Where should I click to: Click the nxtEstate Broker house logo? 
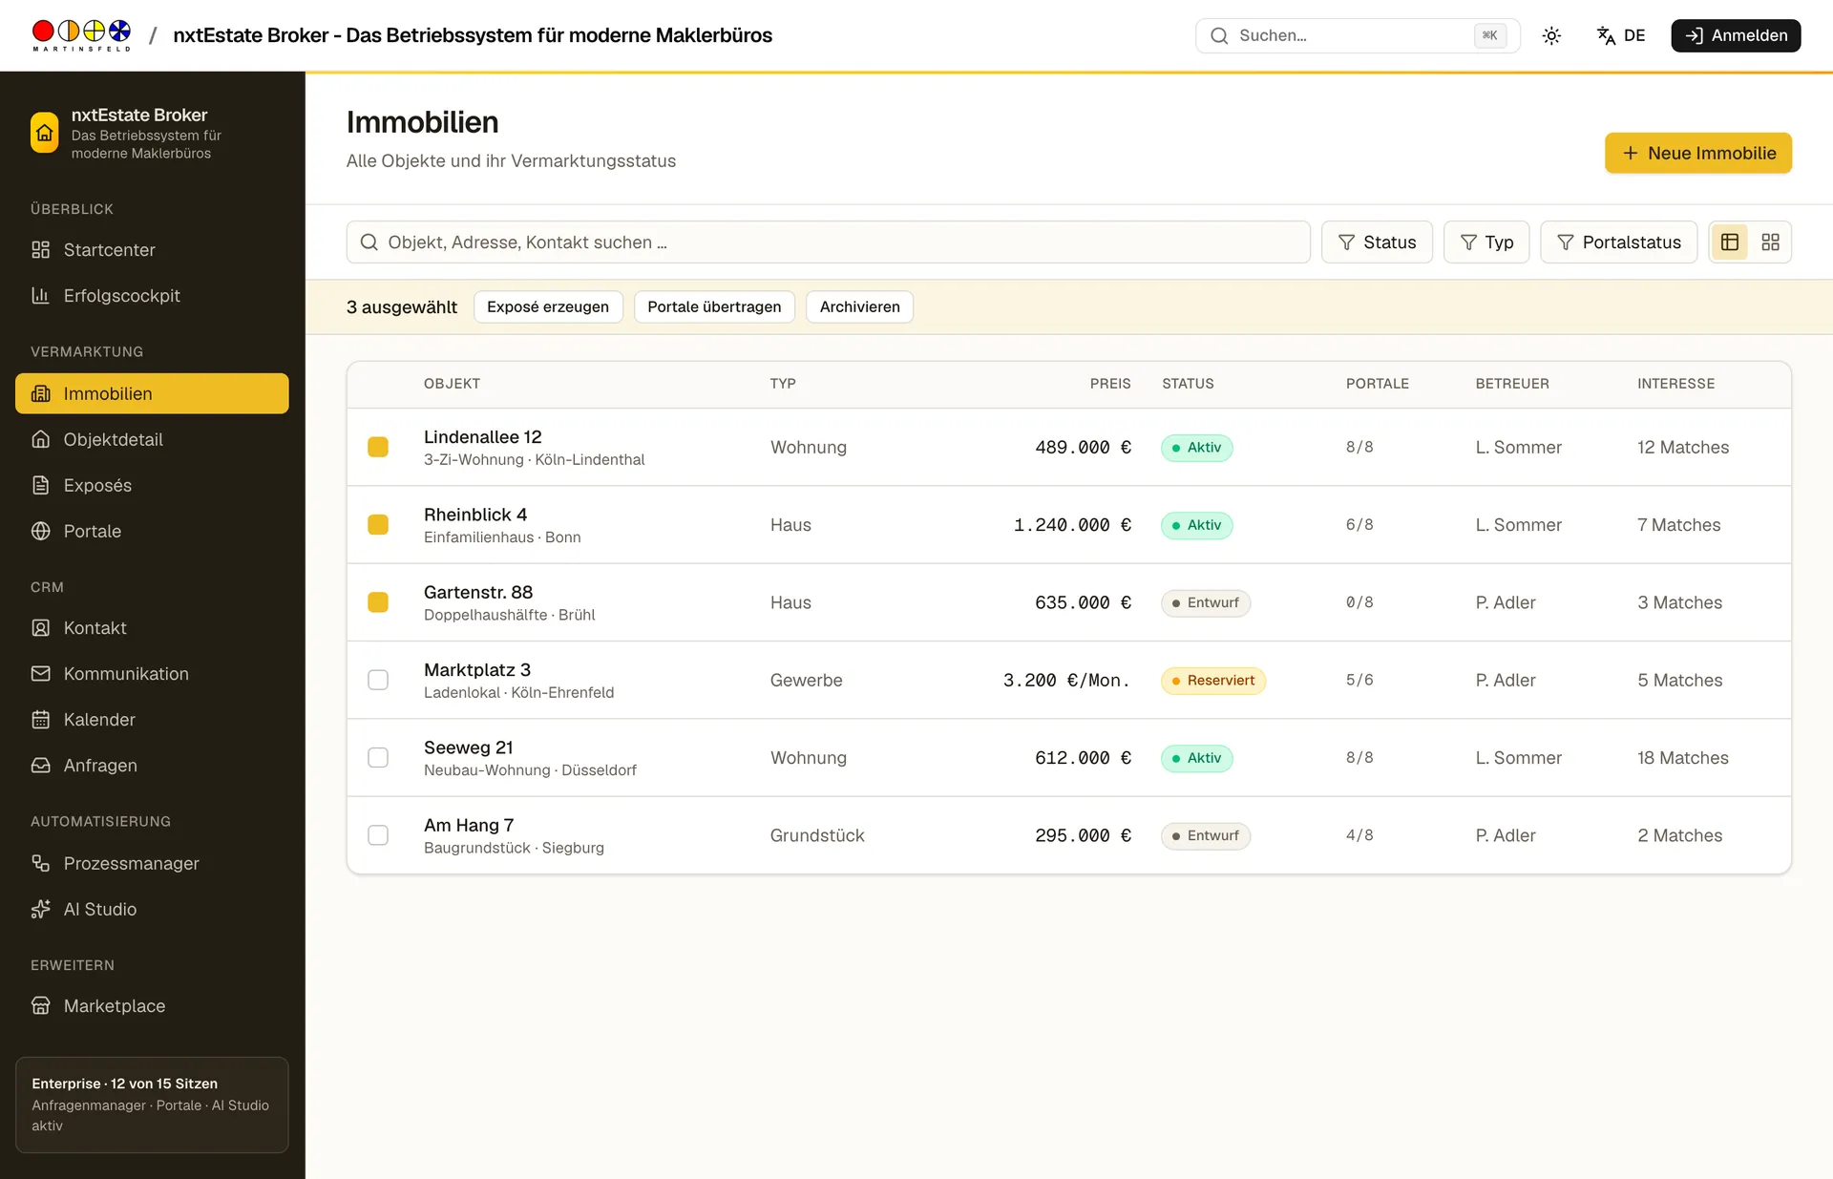(x=45, y=133)
